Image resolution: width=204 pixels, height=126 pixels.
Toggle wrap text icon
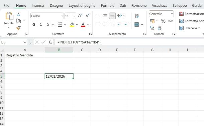tap(137, 16)
